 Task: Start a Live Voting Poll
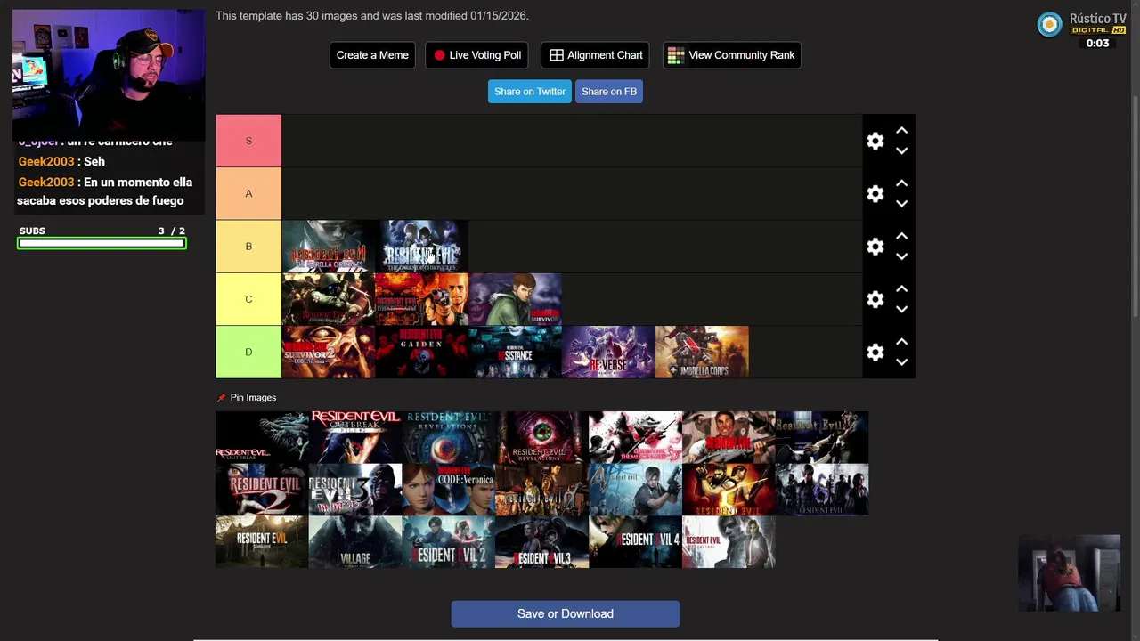(x=477, y=55)
